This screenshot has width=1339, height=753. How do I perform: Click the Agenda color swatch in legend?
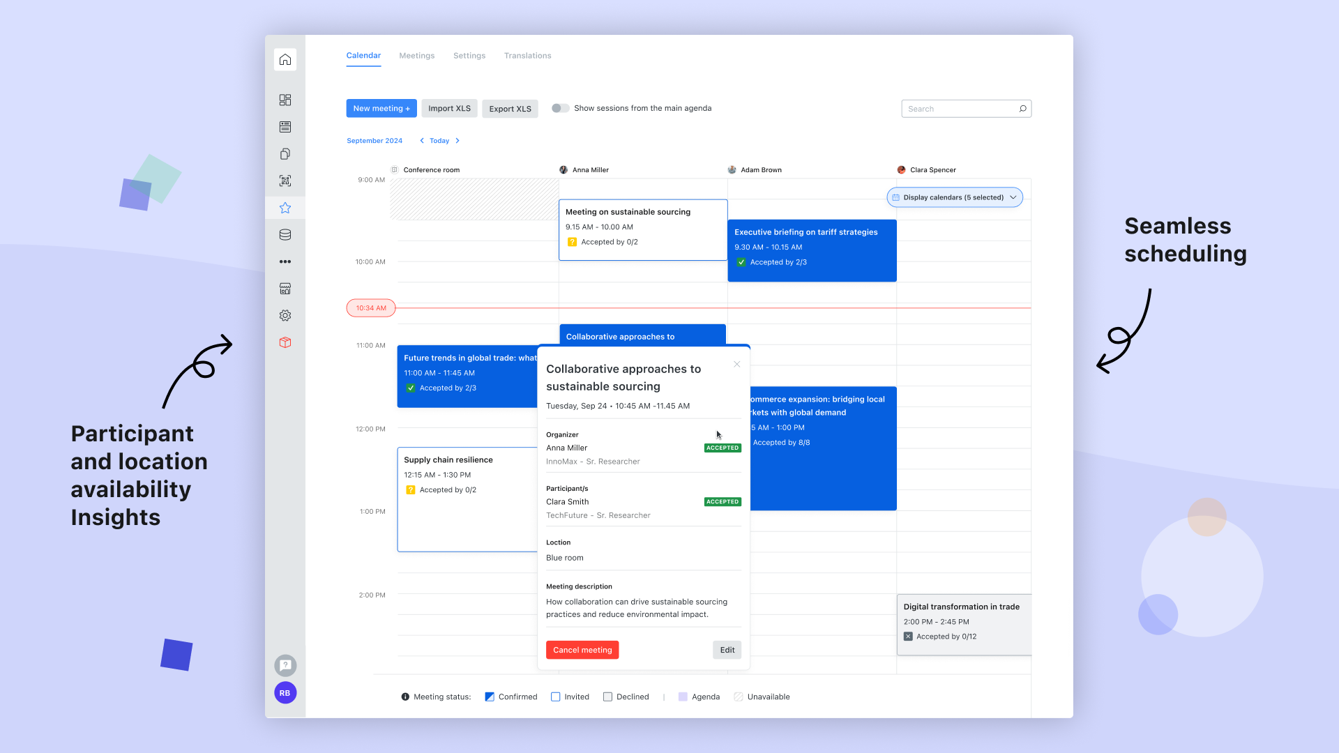point(683,697)
